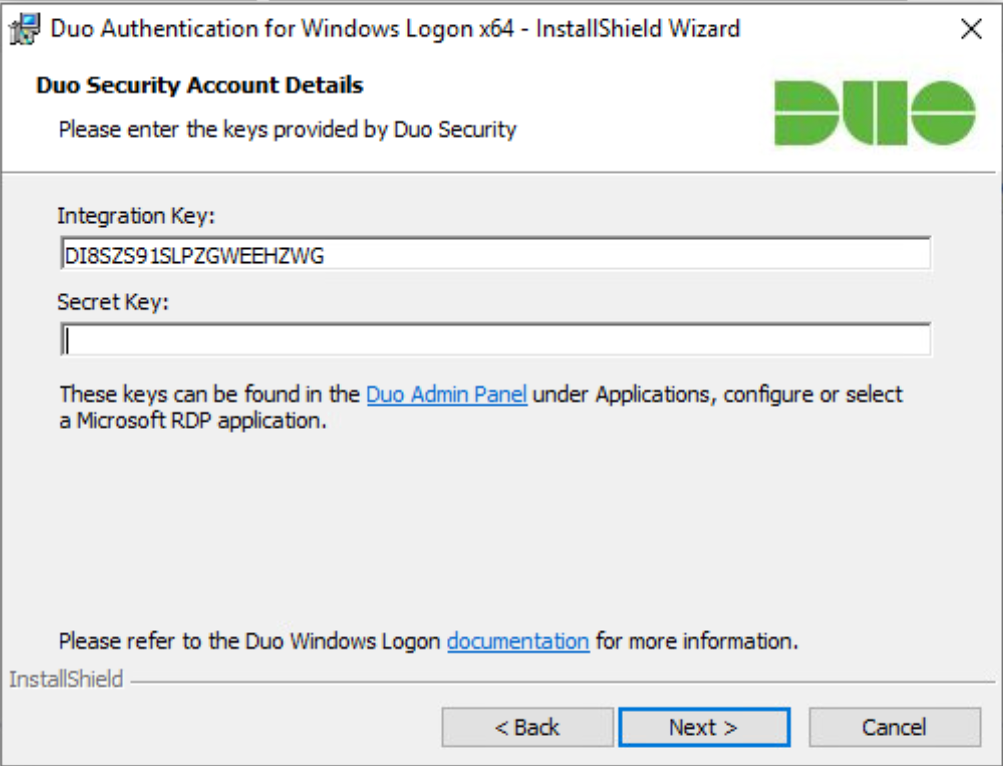Click the green Duo logo
Screen dimensions: 1003x766
click(874, 112)
